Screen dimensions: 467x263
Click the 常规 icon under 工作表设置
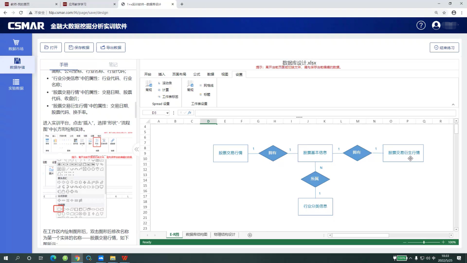coord(190,86)
